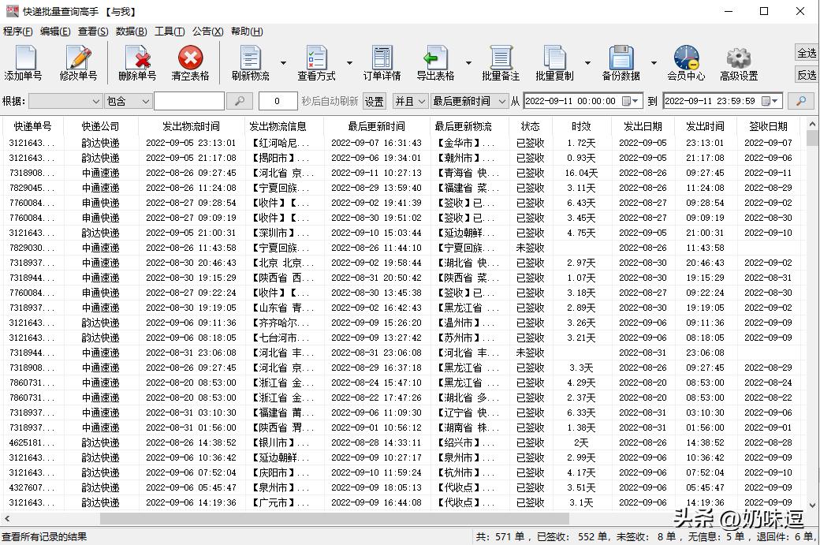The image size is (820, 545).
Task: Click the 全选 (Select All) button
Action: coord(806,51)
